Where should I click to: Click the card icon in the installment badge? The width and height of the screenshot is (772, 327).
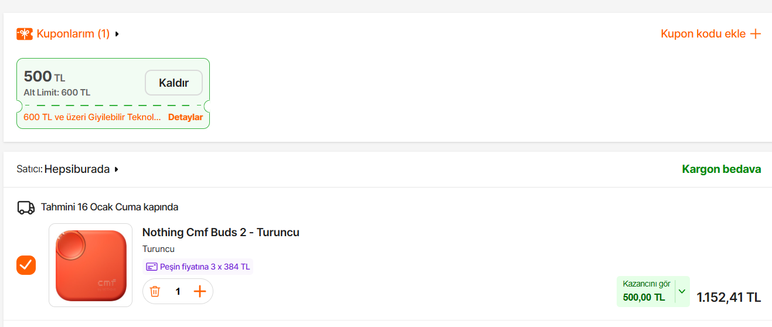(x=151, y=267)
